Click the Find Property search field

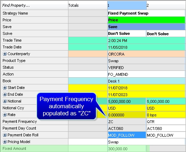[x=35, y=5]
